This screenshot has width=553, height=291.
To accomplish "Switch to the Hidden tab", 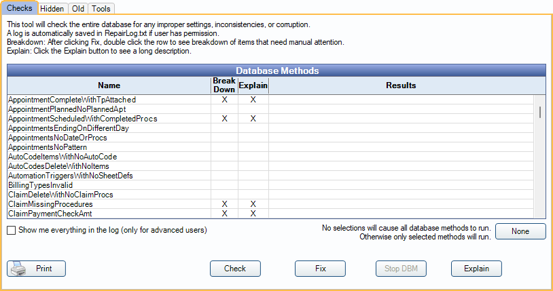I will point(52,8).
